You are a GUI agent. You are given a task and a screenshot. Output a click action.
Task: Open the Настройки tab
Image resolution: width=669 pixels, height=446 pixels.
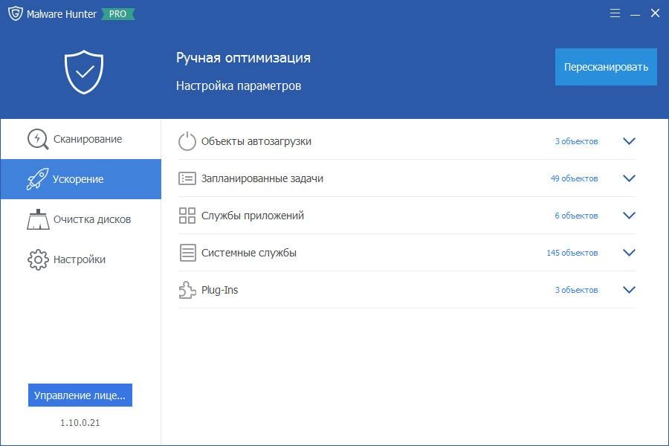[80, 259]
